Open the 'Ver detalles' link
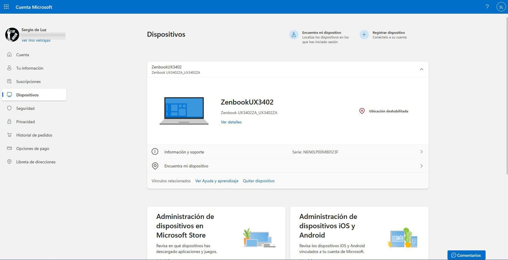508x260 pixels. coord(231,122)
